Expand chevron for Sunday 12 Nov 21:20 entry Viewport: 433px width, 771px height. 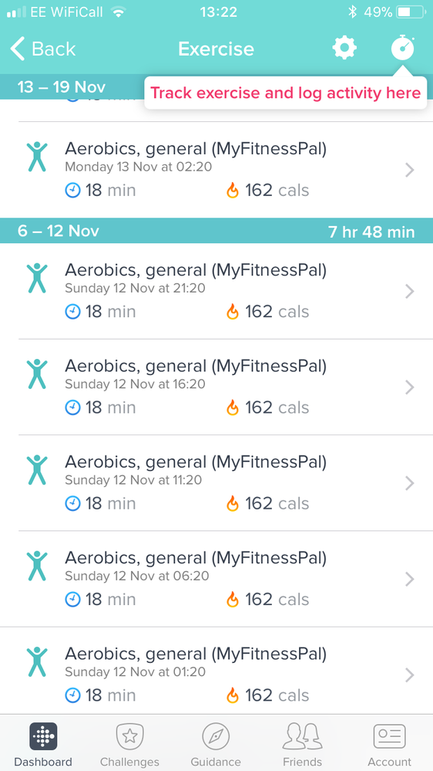point(409,292)
